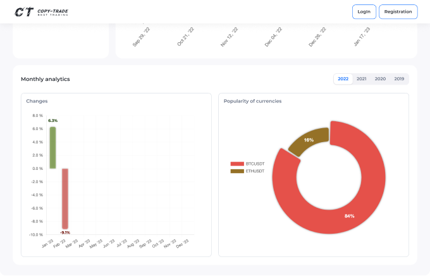Switch to the 2021 tab
The image size is (430, 276).
pos(362,79)
